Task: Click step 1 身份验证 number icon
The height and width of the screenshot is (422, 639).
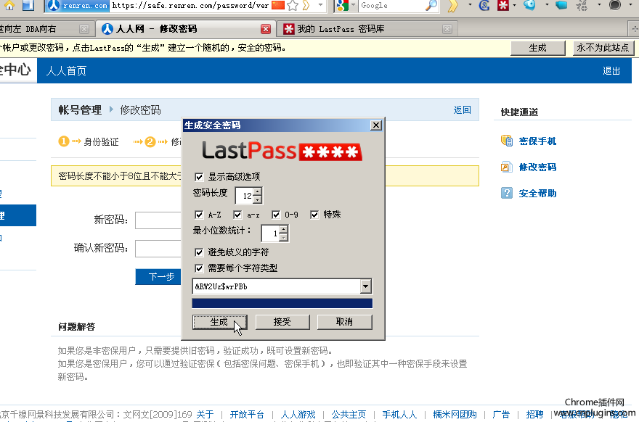Action: tap(64, 141)
